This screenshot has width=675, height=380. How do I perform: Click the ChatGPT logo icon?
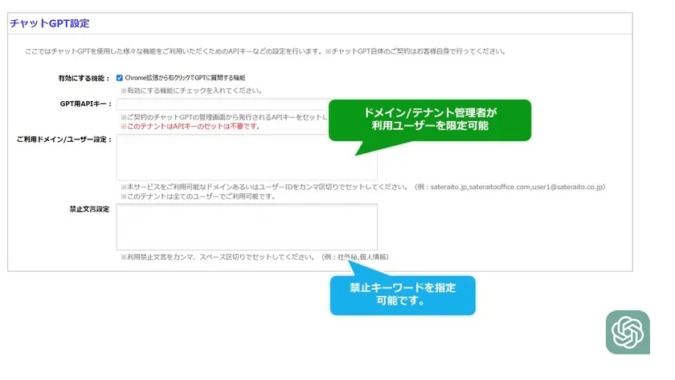tap(628, 333)
